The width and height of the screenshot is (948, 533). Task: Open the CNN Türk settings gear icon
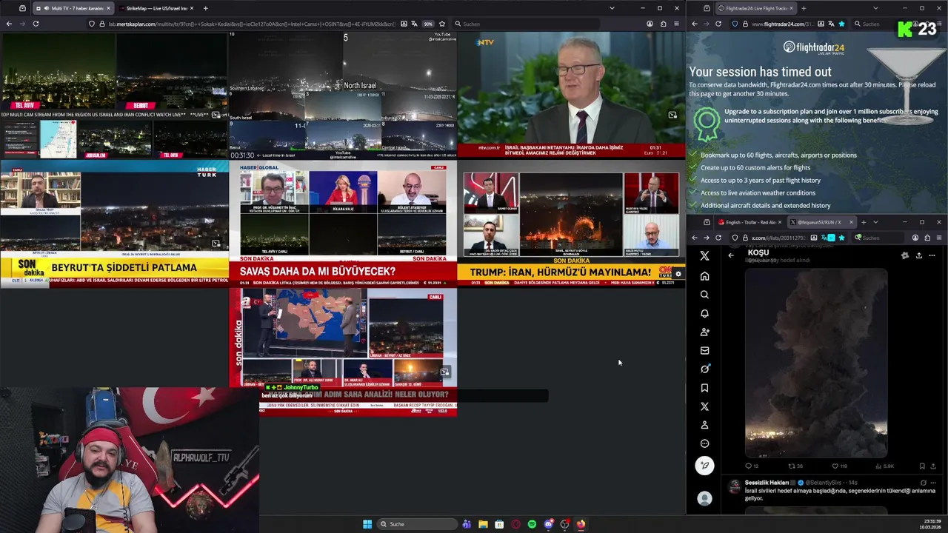[678, 275]
